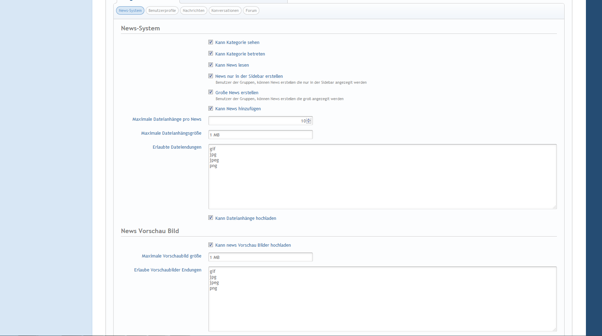602x336 pixels.
Task: Select the Konversationen tab
Action: point(225,10)
